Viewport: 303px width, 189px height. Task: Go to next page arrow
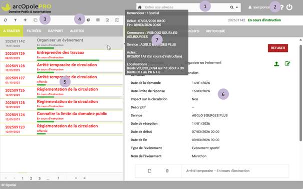(x=76, y=178)
